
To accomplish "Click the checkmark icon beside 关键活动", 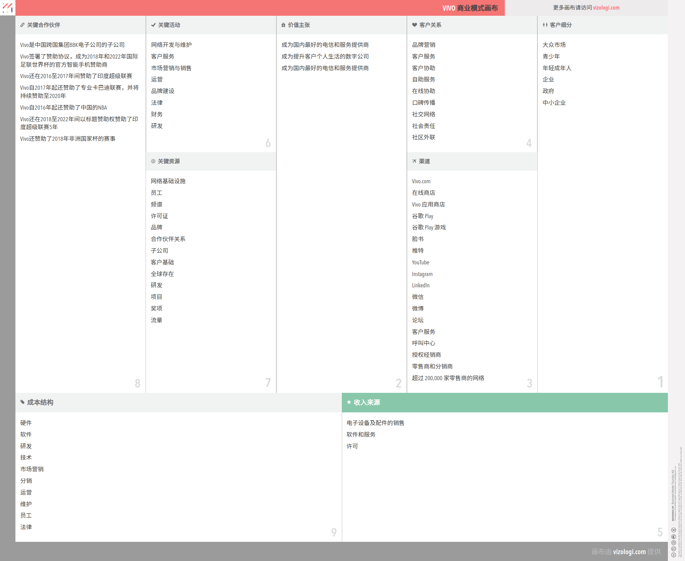I will [x=153, y=25].
